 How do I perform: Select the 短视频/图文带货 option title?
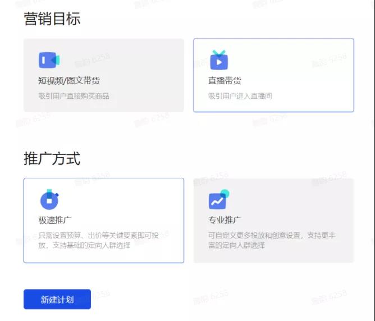(69, 81)
